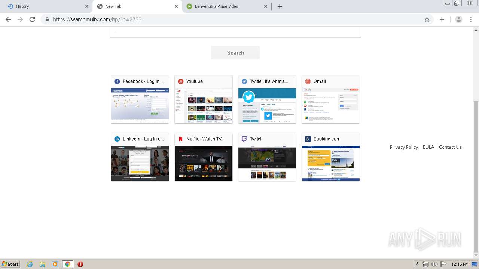The width and height of the screenshot is (479, 269).
Task: Open the Facebook tile favicon
Action: [117, 81]
